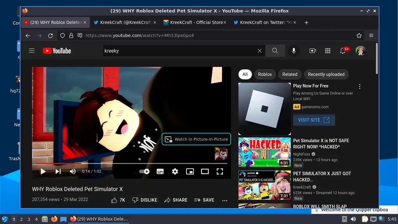This screenshot has width=398, height=224.
Task: Go back one page
Action: tap(28, 35)
